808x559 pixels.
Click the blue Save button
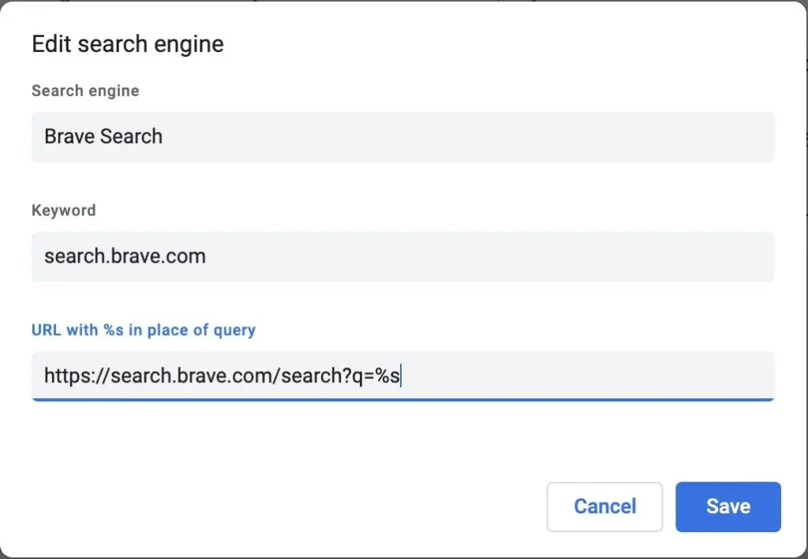(x=728, y=506)
